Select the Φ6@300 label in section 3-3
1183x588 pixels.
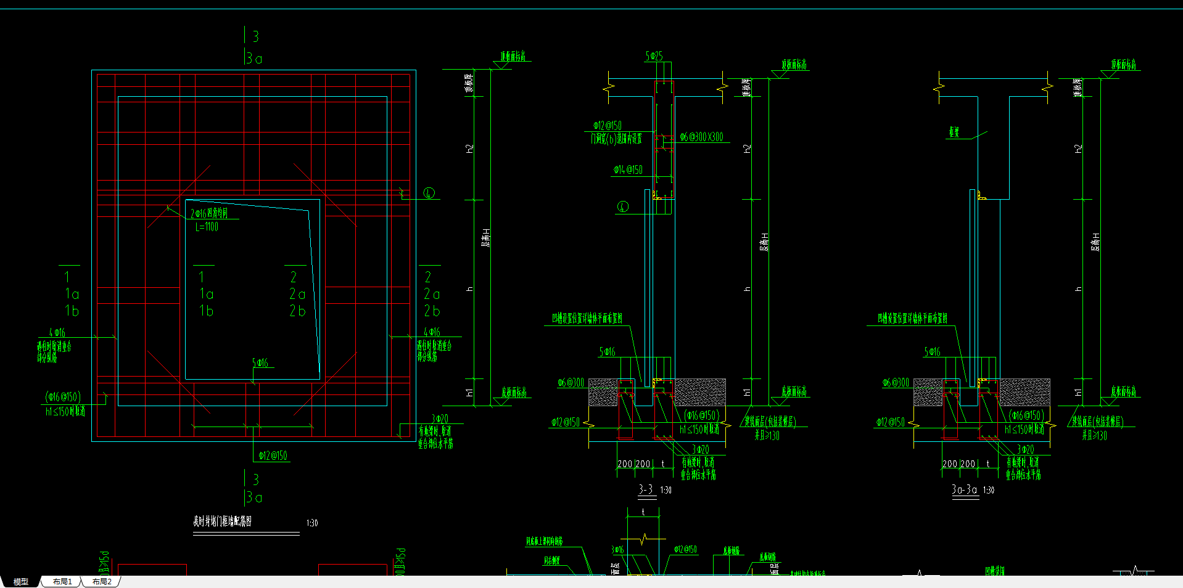coord(571,383)
